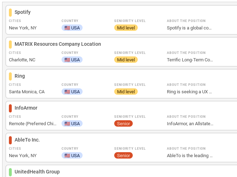
Task: Click USA flag tag in MATRIX Resources card
Action: click(x=72, y=60)
